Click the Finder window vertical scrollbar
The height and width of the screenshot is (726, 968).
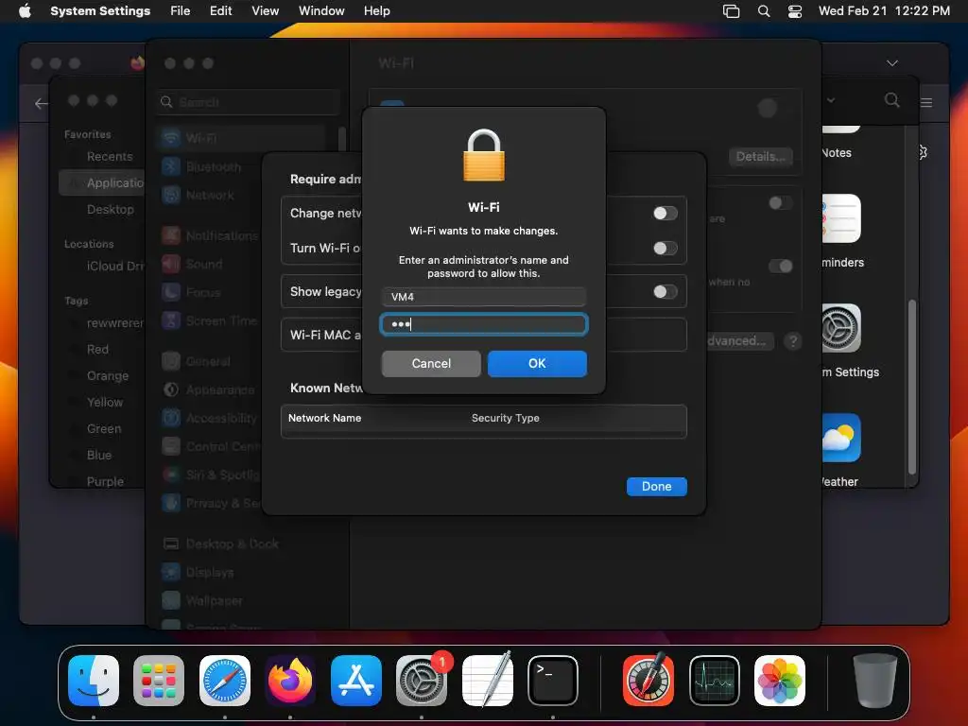click(912, 386)
